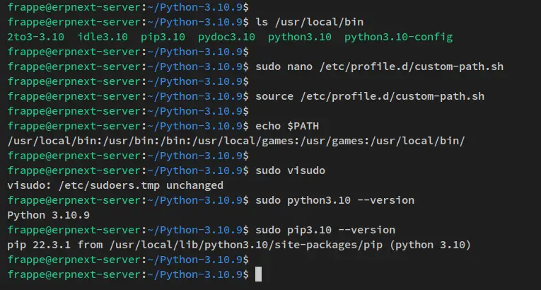This screenshot has width=541, height=290.
Task: Click the 'pip 22.3.1 from' output line
Action: coord(239,245)
